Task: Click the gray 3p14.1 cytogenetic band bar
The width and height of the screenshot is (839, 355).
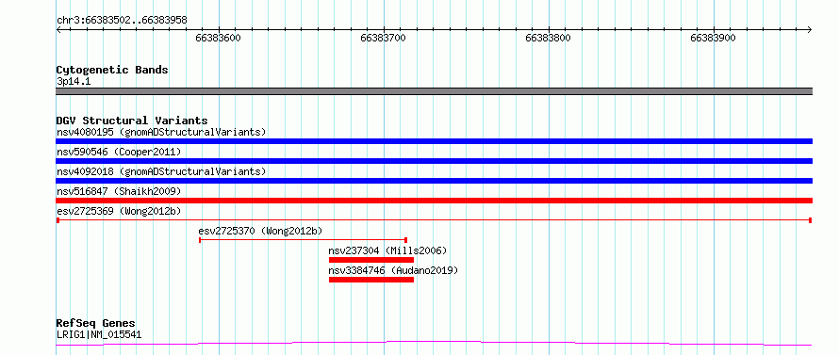Action: [x=434, y=91]
